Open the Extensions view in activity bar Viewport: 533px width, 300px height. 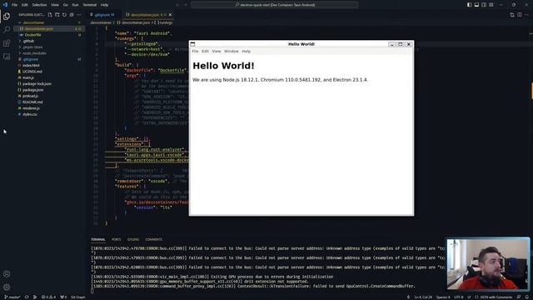pyautogui.click(x=7, y=43)
